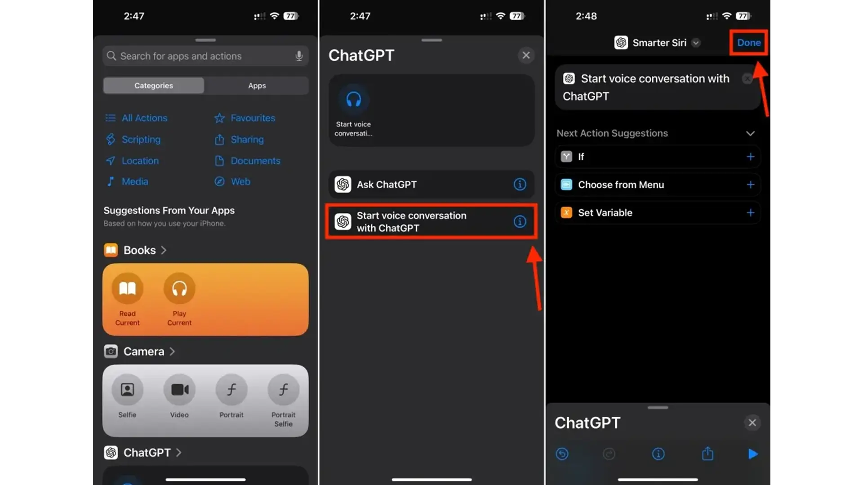Click Done button to finish shortcut
Screen dimensions: 863x485
click(x=748, y=42)
